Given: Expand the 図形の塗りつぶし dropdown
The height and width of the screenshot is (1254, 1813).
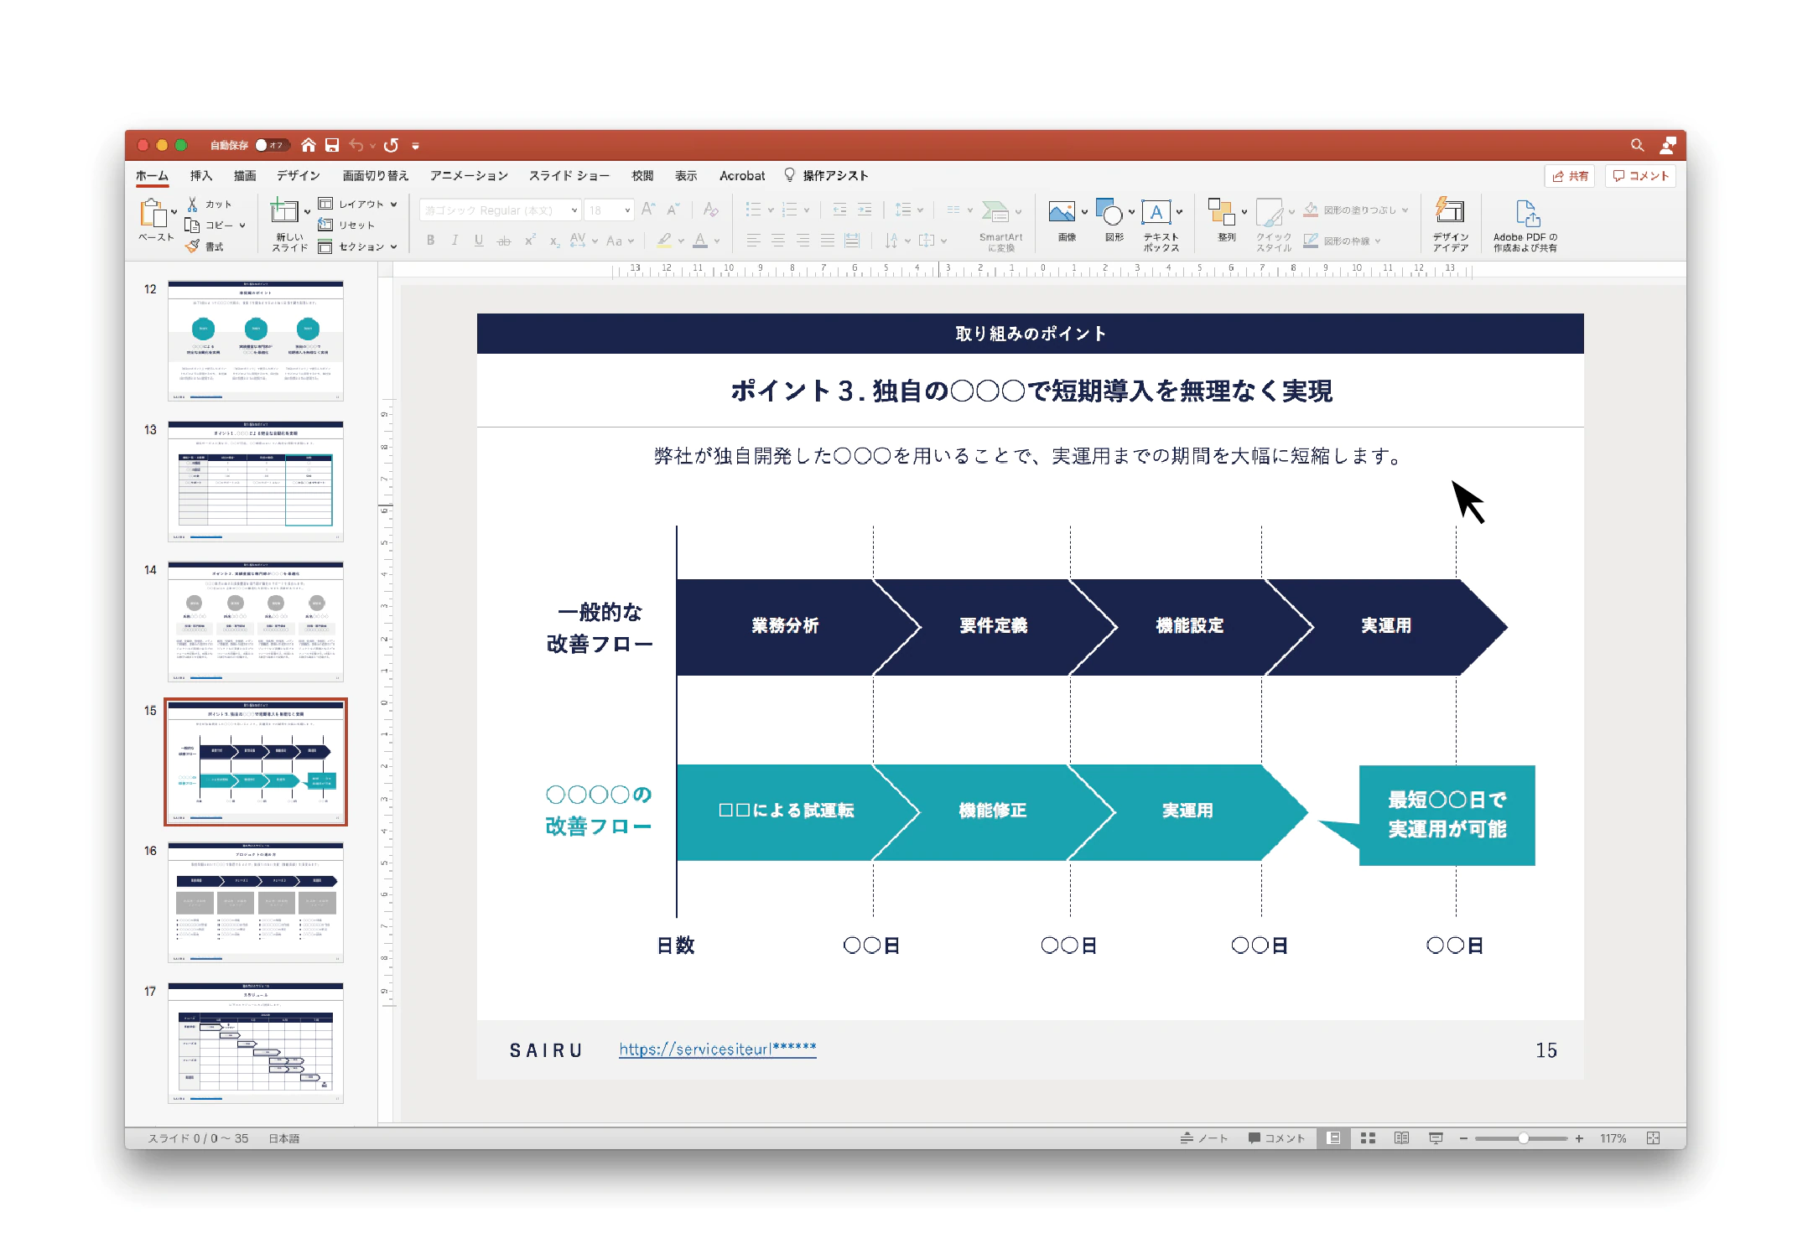Looking at the screenshot, I should [1405, 210].
